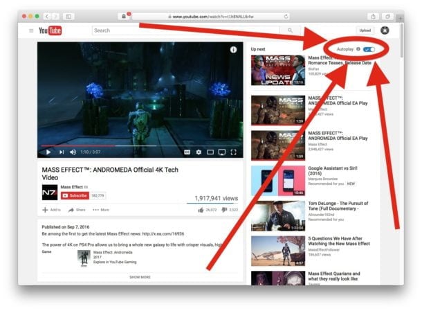
Task: Expand the More actions menu
Action: pyautogui.click(x=101, y=209)
